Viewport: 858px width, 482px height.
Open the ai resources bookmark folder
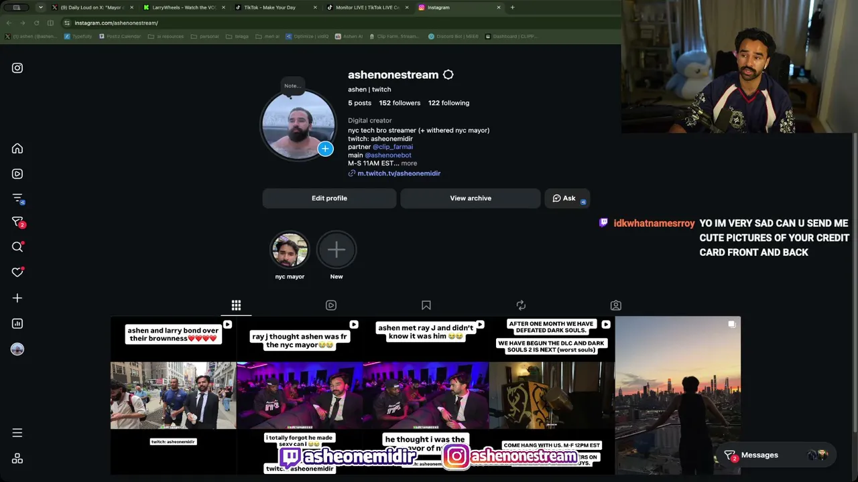point(166,36)
